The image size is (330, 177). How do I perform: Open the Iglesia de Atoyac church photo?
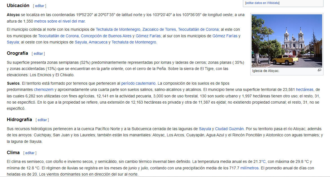[287, 41]
